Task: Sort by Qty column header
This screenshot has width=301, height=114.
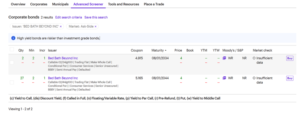Action: pos(21,50)
